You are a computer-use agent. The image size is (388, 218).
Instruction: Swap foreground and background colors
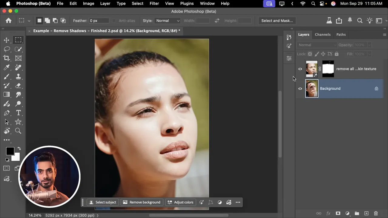click(x=19, y=148)
